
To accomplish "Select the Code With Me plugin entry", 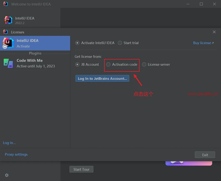I will 35,63.
